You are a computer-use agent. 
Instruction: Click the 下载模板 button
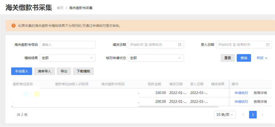coord(83,71)
